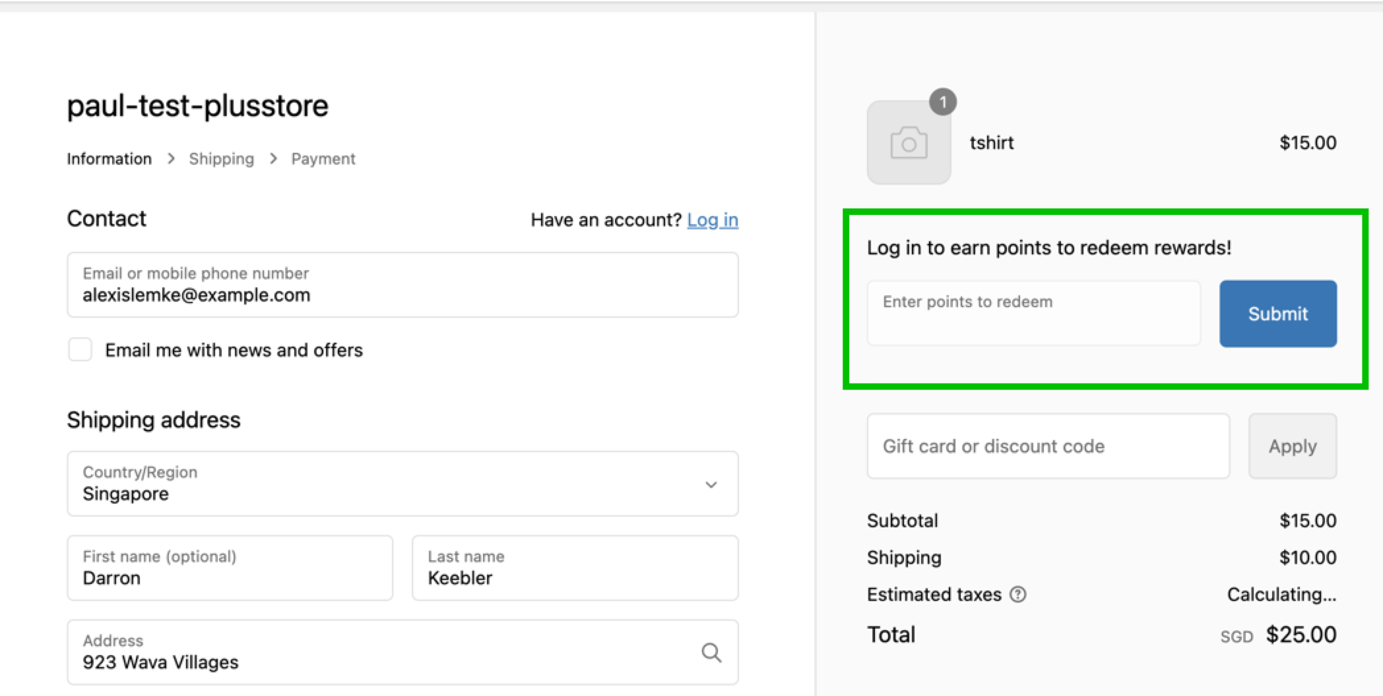Click the address search magnifier icon
This screenshot has width=1383, height=696.
click(711, 653)
